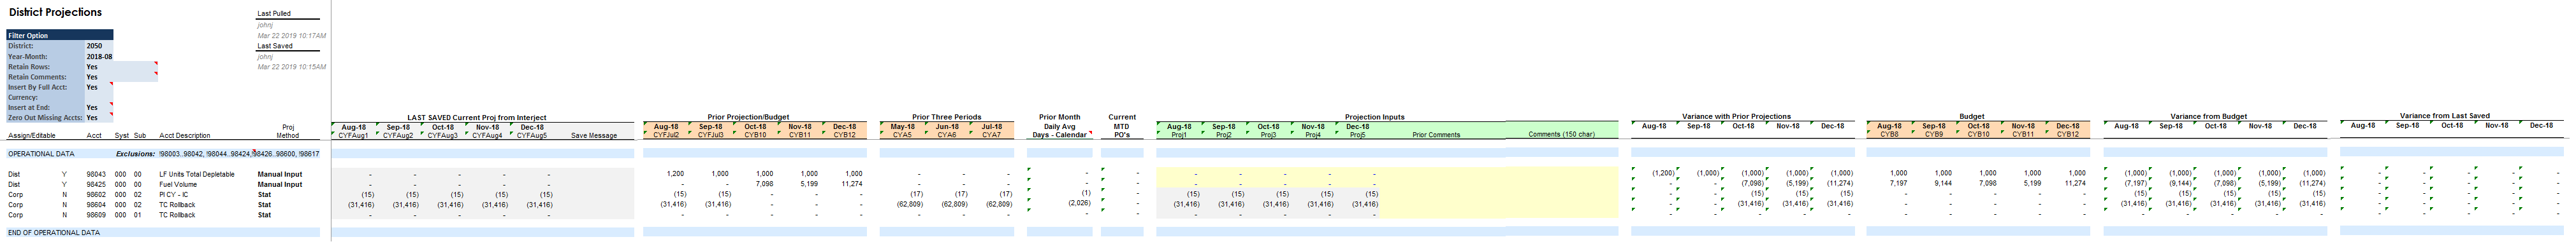The height and width of the screenshot is (244, 2576).
Task: Select the Save Message column header
Action: [594, 135]
